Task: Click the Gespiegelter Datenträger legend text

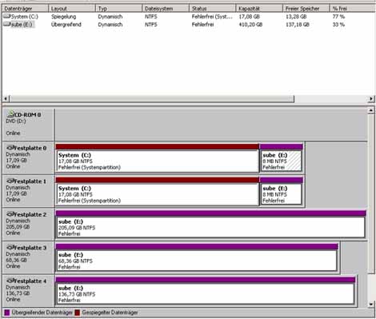Action: tap(110, 313)
